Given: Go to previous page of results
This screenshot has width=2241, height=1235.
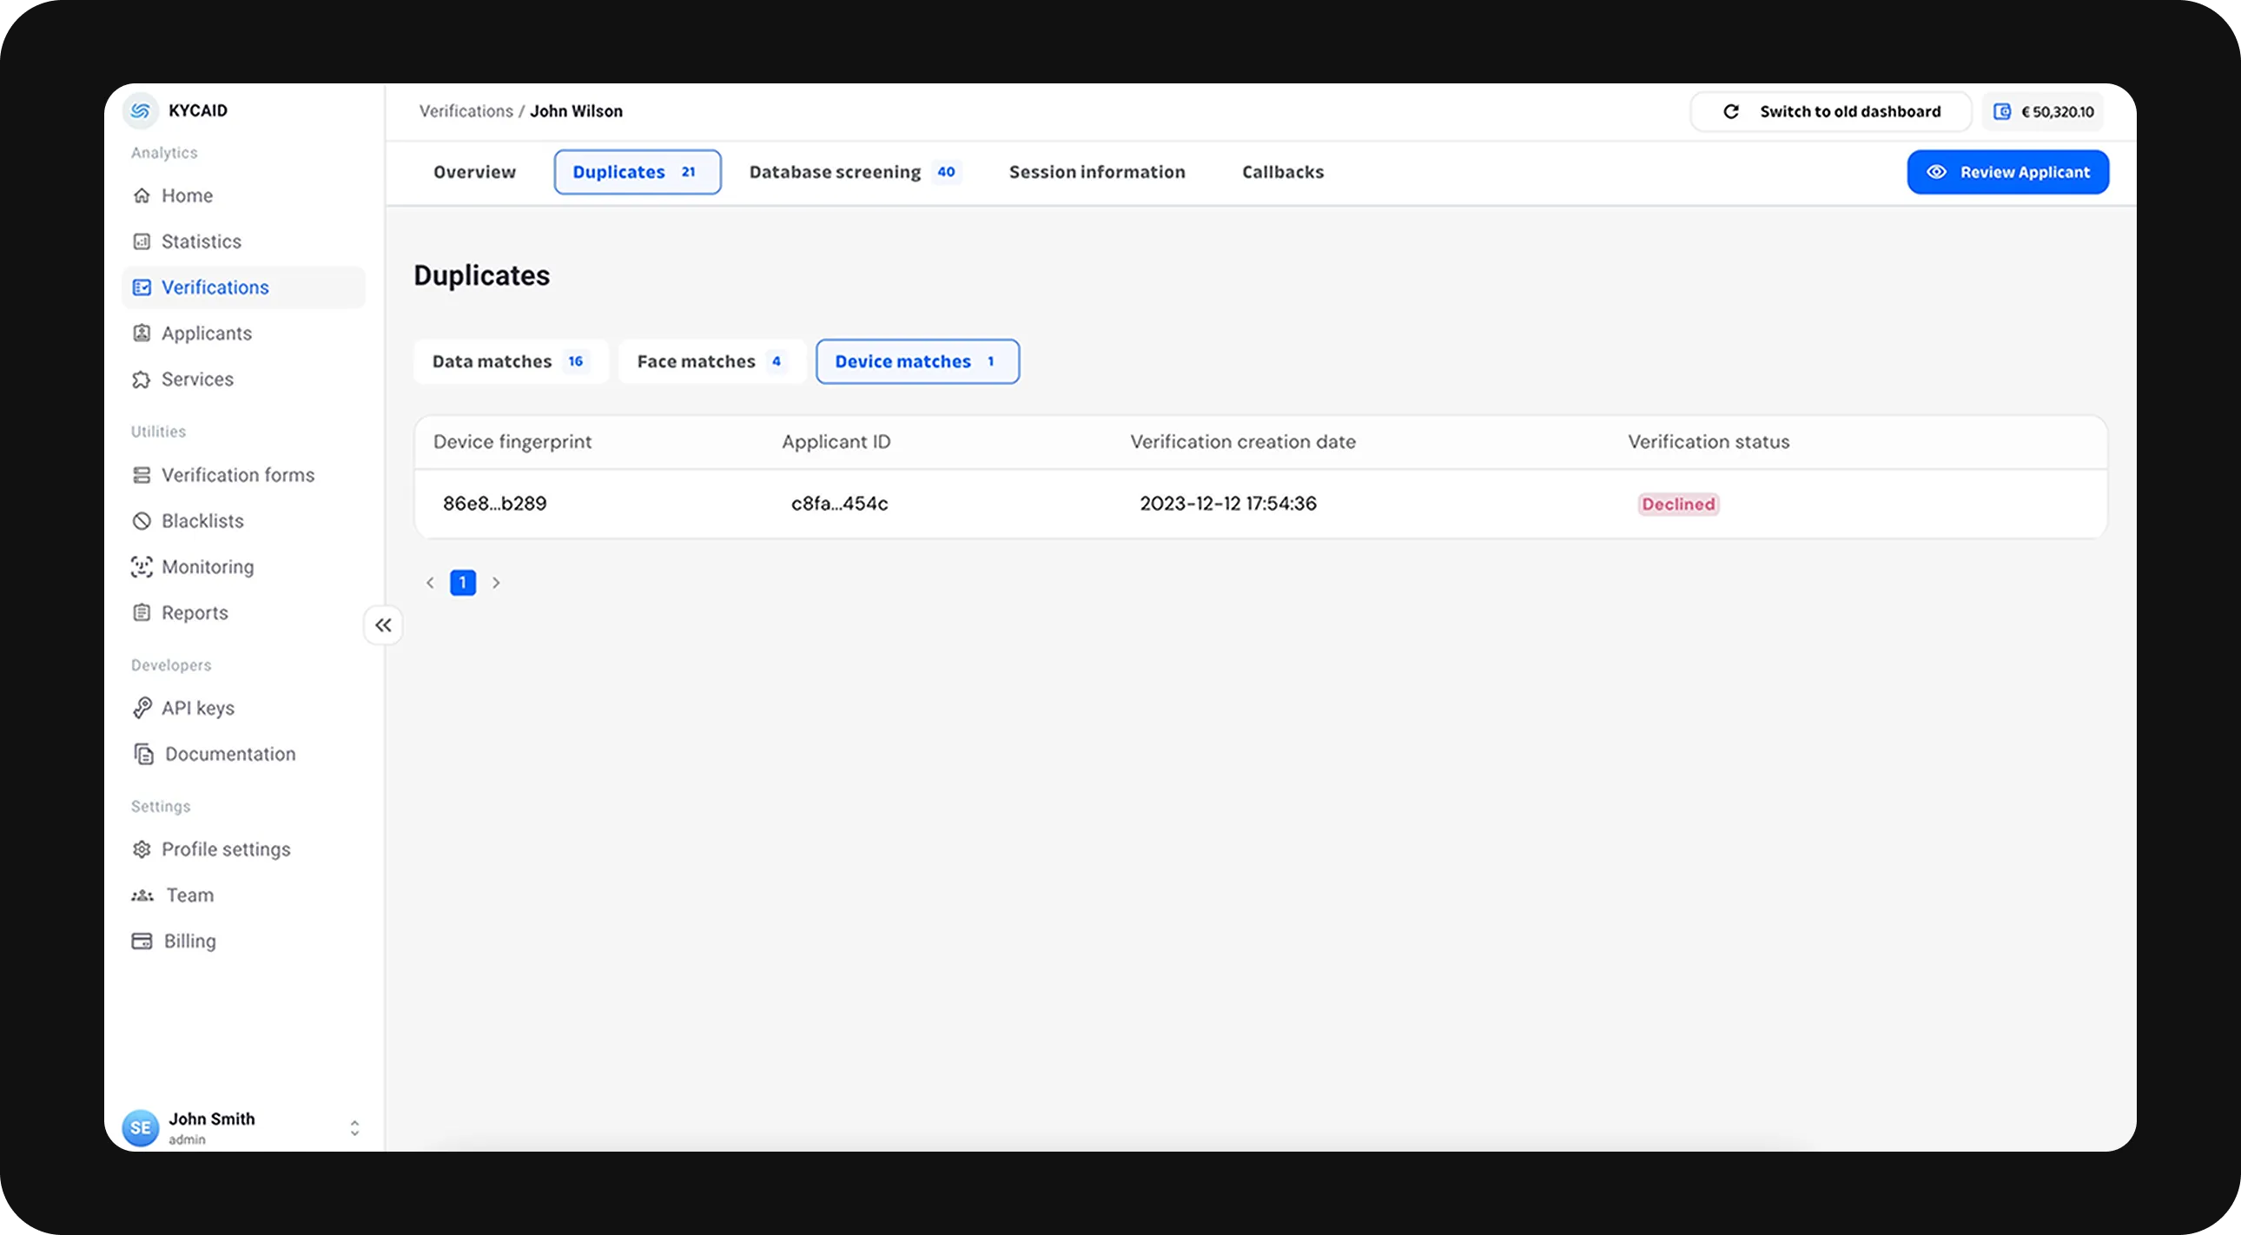Looking at the screenshot, I should point(430,583).
